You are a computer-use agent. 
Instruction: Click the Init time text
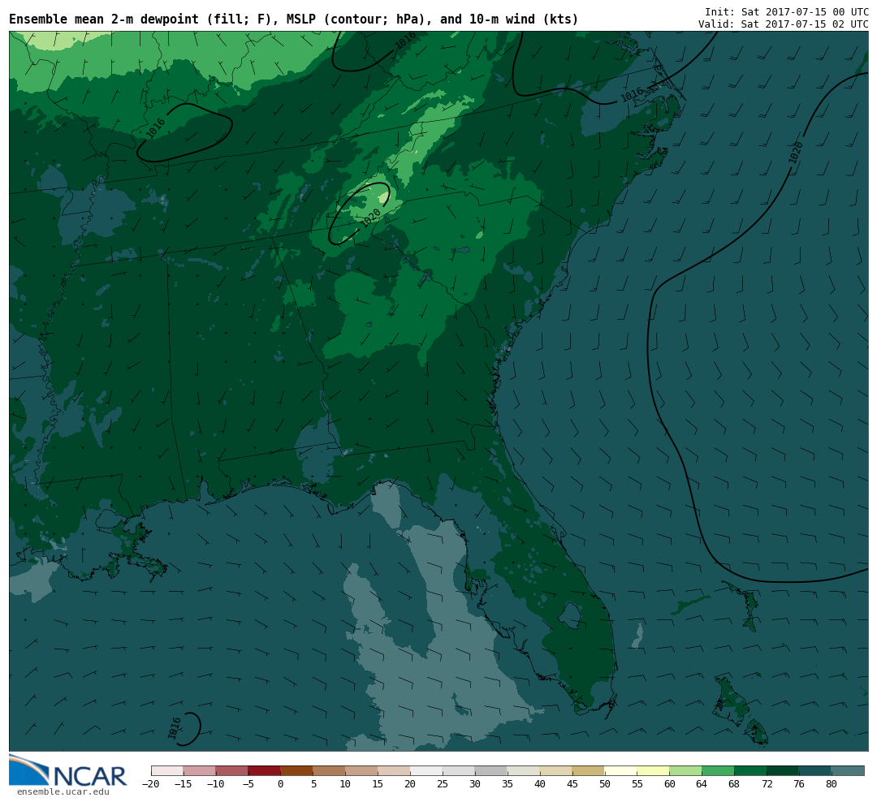point(786,11)
